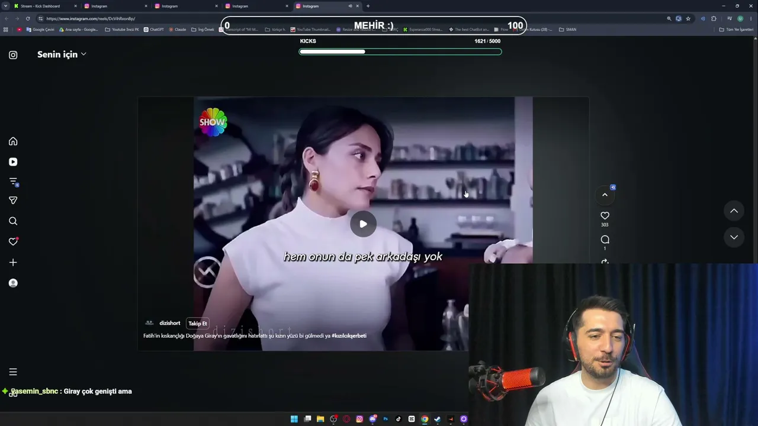Click the browser Back button
Image resolution: width=758 pixels, height=426 pixels.
point(6,18)
